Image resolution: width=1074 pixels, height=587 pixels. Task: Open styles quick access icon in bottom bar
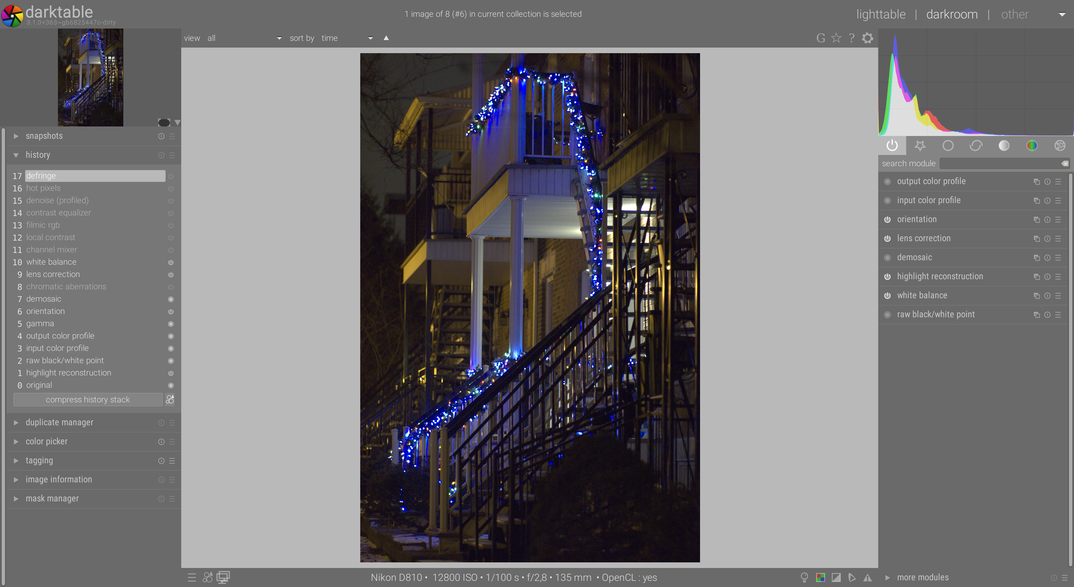207,577
